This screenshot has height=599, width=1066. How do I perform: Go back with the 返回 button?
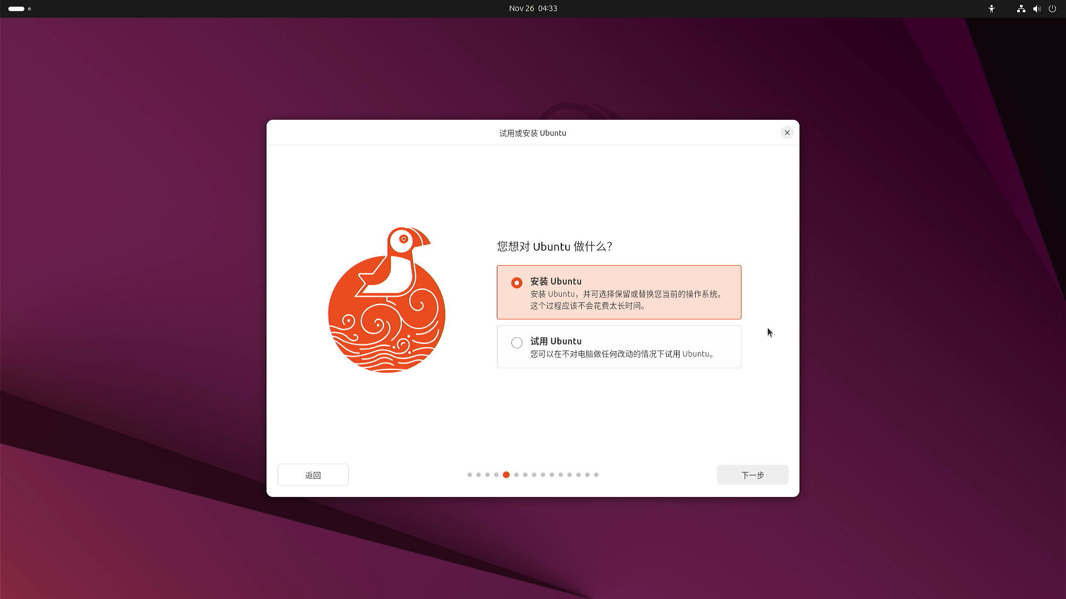[313, 475]
